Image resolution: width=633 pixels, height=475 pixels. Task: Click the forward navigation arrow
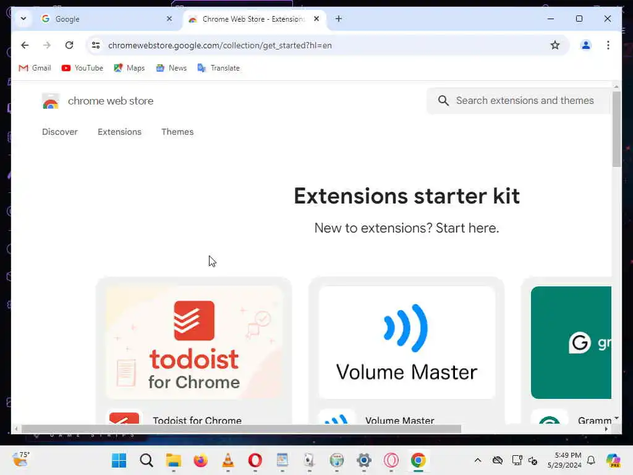47,45
